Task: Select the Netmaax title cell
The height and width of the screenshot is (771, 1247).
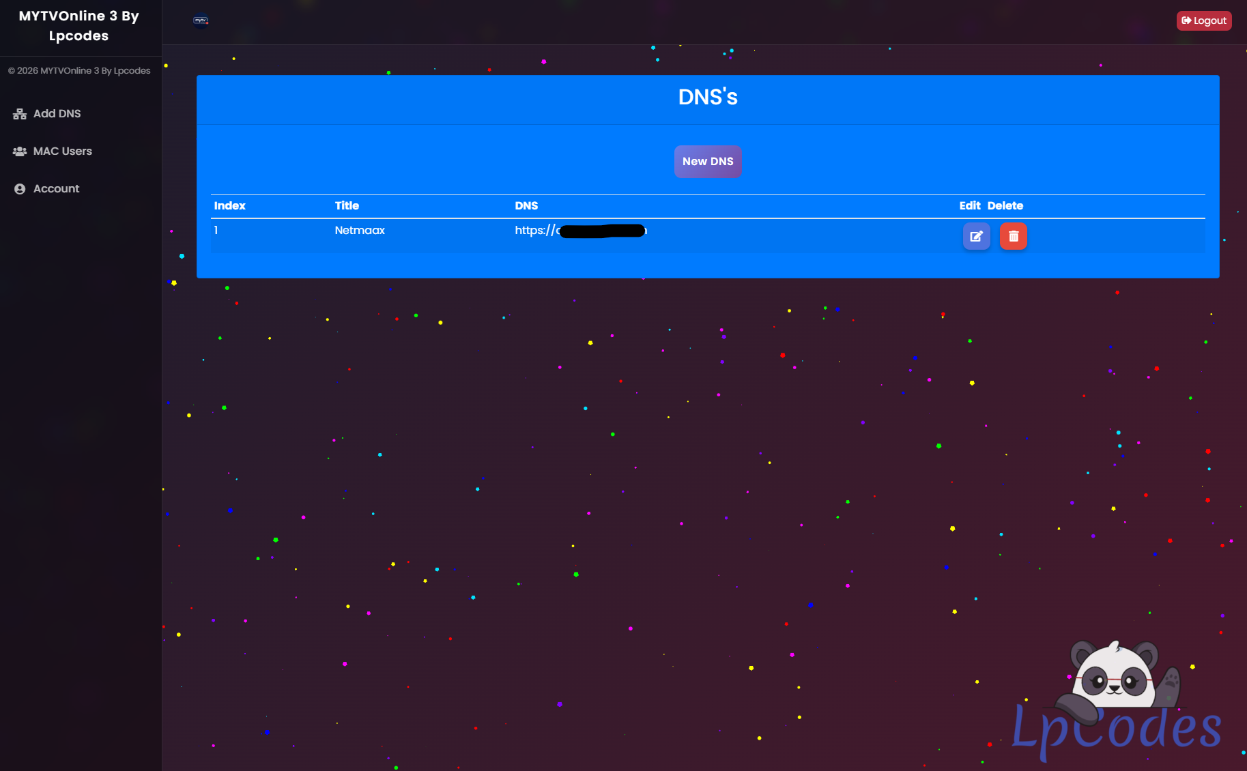Action: (x=360, y=231)
